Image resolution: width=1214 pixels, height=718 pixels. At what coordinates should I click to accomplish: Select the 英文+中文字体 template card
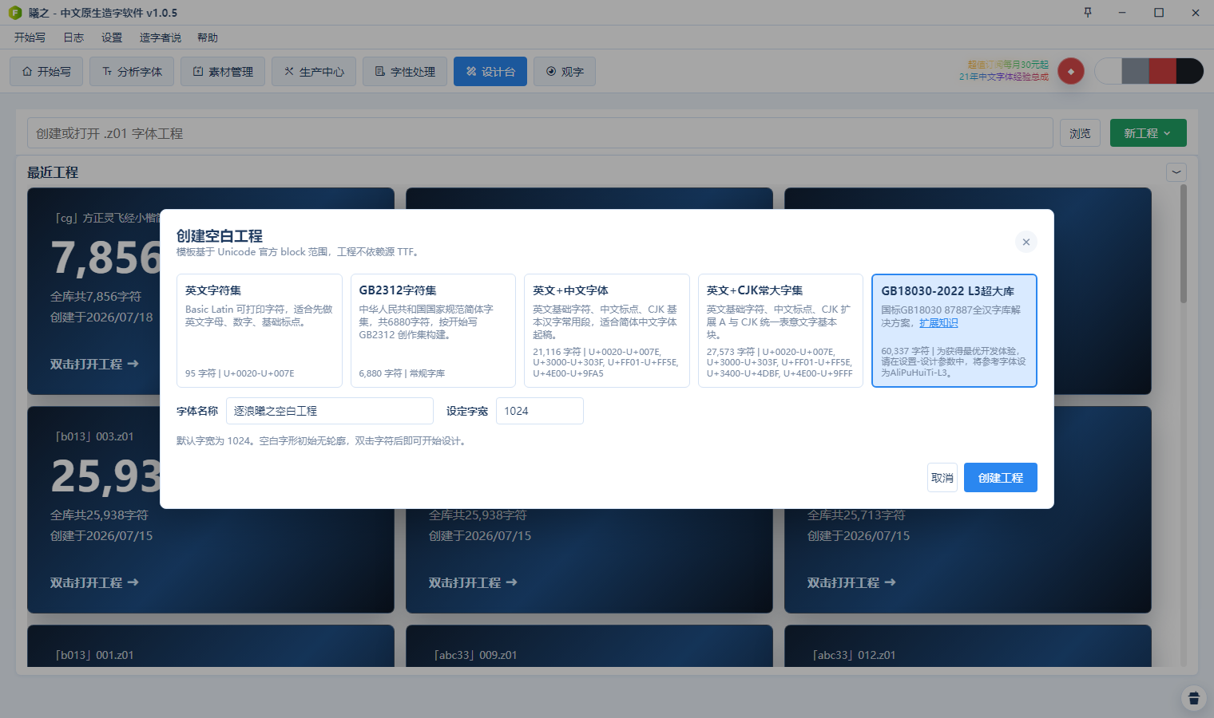(607, 330)
